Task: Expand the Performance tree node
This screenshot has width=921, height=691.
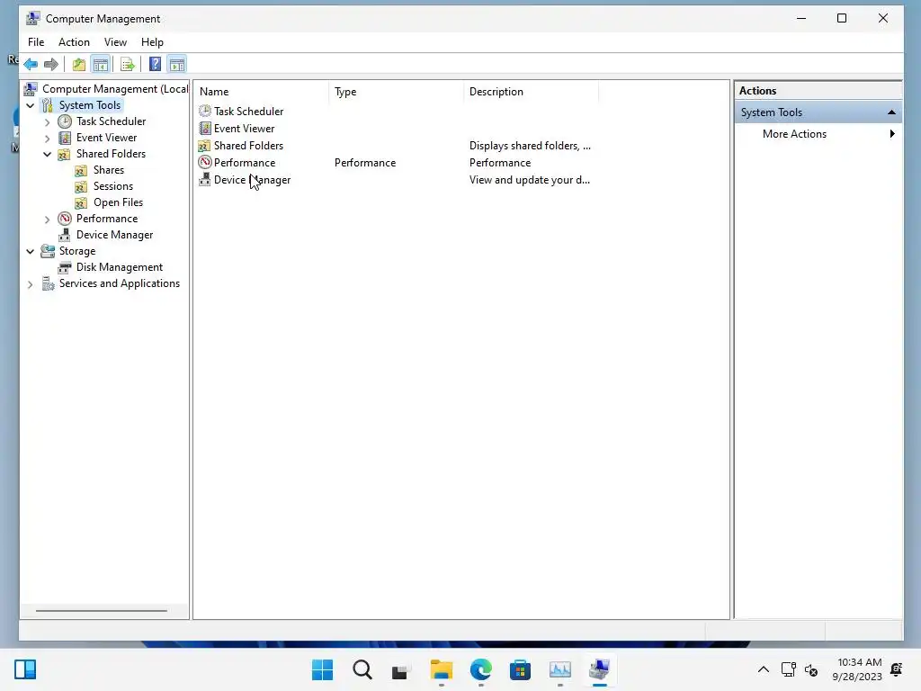Action: pyautogui.click(x=47, y=220)
